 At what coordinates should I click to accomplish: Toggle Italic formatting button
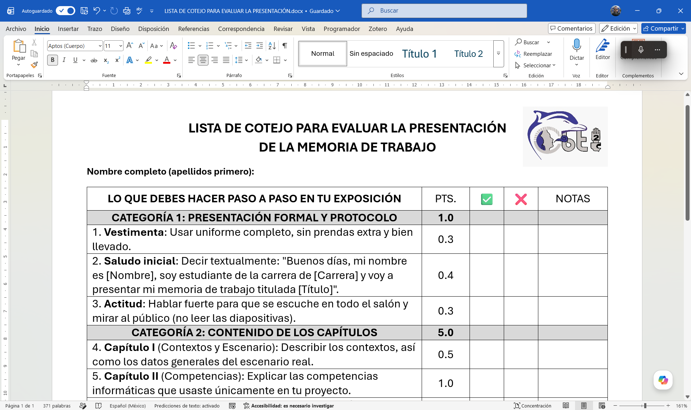[x=64, y=60]
